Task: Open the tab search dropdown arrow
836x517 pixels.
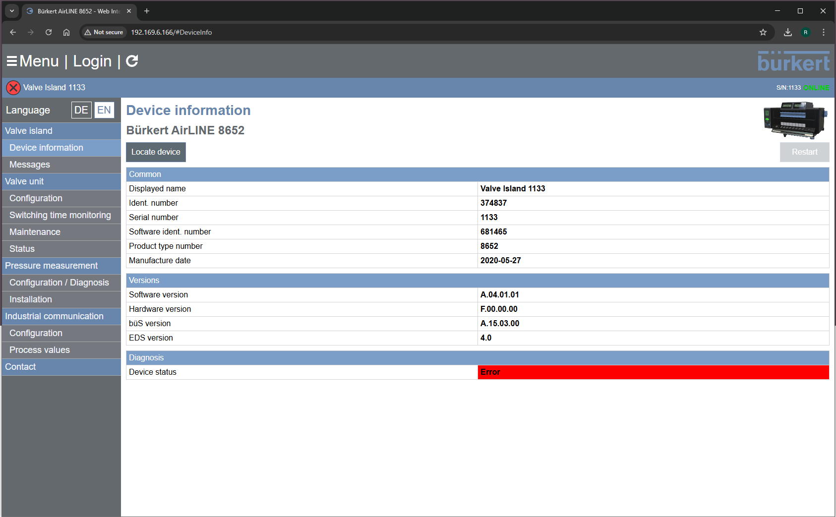Action: 12,11
